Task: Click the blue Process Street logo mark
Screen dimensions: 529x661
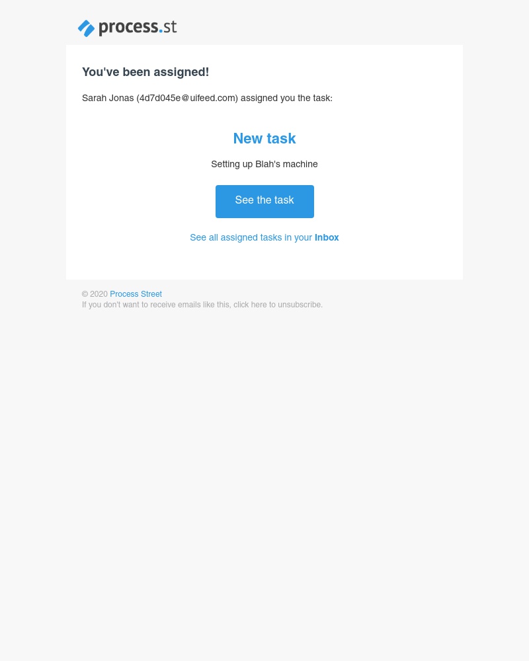Action: click(x=86, y=28)
